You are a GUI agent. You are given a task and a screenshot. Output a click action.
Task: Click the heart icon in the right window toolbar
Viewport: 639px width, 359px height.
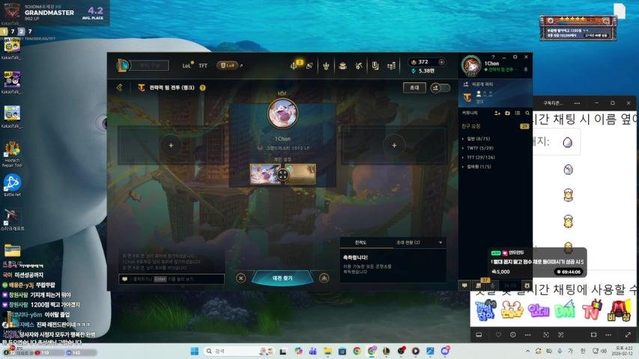tap(498, 334)
